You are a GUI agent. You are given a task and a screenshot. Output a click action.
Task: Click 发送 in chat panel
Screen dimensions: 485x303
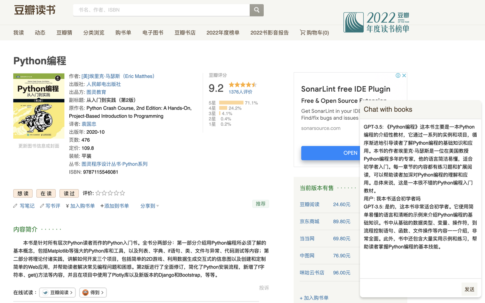pyautogui.click(x=469, y=289)
